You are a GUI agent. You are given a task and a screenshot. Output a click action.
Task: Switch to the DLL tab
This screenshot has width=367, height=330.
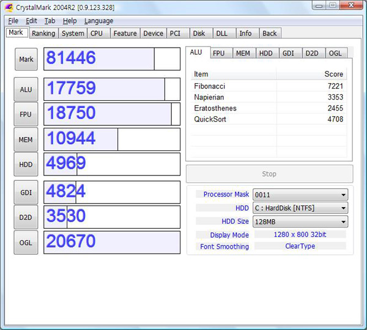224,34
